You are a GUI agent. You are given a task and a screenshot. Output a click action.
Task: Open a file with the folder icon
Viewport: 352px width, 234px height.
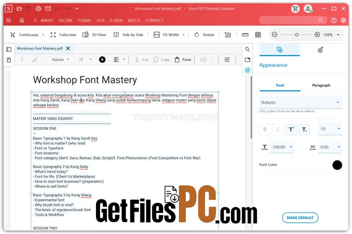(x=19, y=9)
